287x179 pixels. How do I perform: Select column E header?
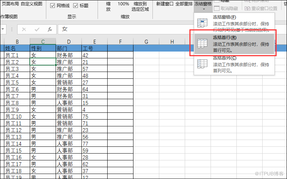[x=94, y=42]
